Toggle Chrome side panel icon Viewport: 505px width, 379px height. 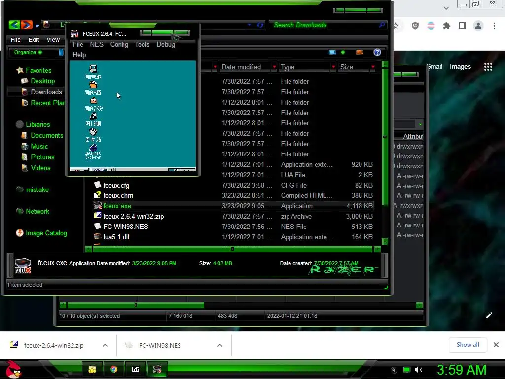[463, 26]
